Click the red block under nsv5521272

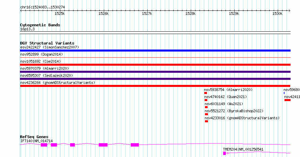[x=206, y=114]
